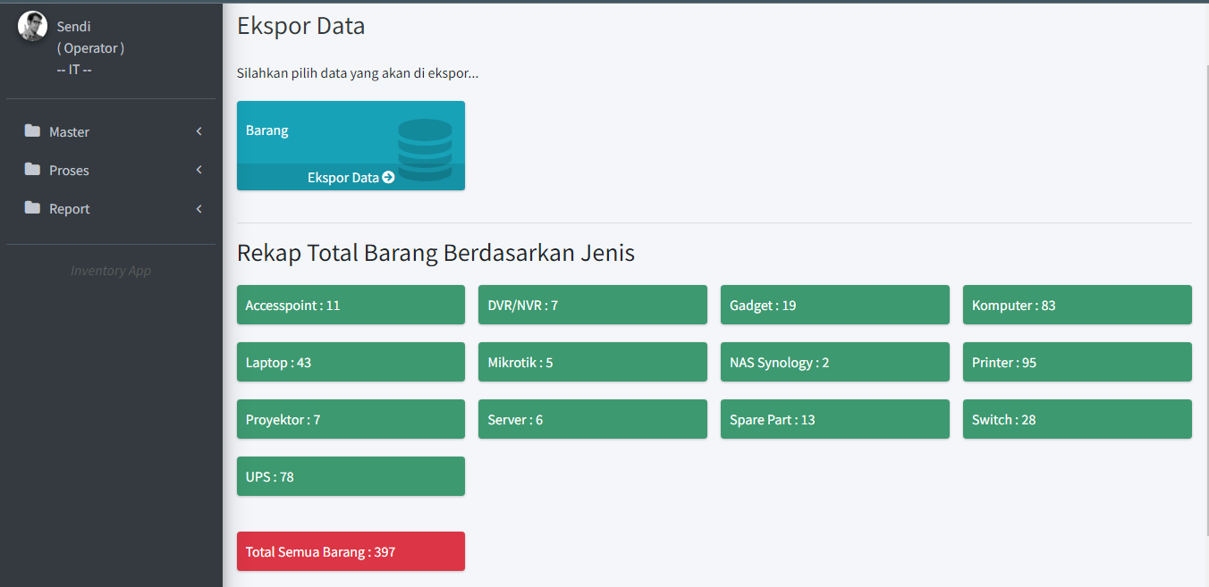
Task: Open the Report sidebar menu
Action: click(70, 208)
